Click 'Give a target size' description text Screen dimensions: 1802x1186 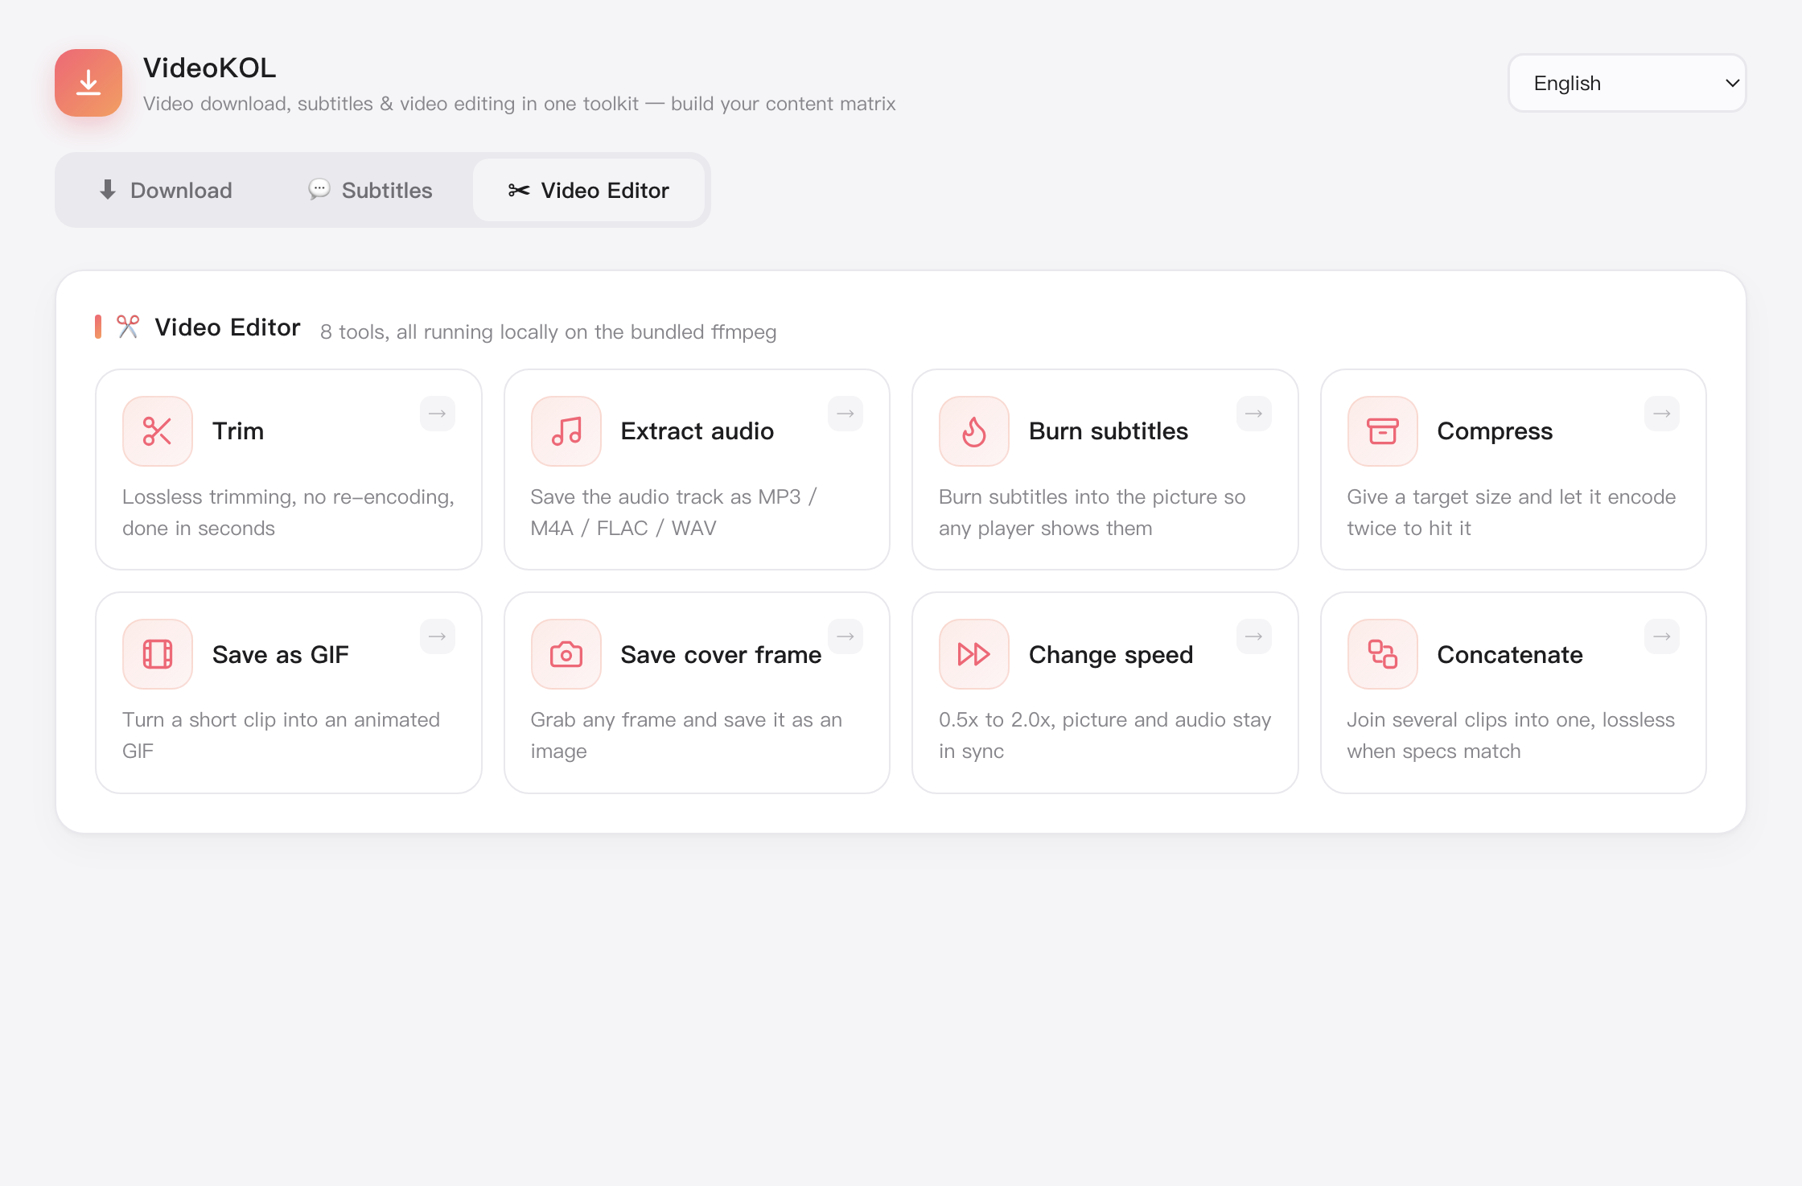[1512, 513]
